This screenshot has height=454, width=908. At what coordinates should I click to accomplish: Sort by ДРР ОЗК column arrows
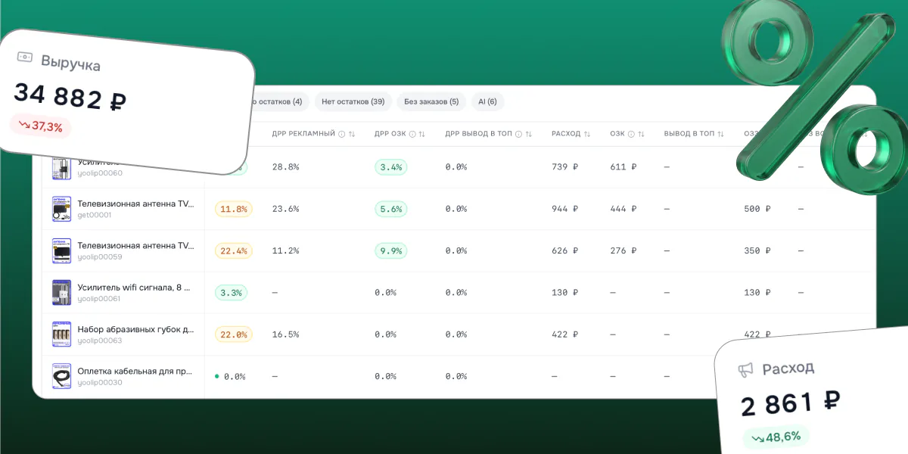422,134
